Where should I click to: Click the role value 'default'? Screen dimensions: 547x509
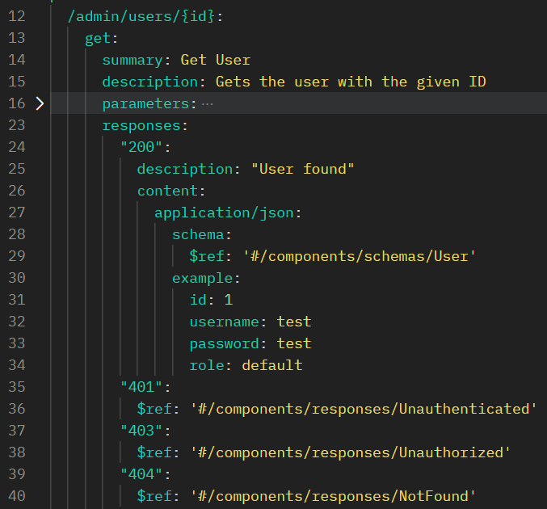pos(272,365)
